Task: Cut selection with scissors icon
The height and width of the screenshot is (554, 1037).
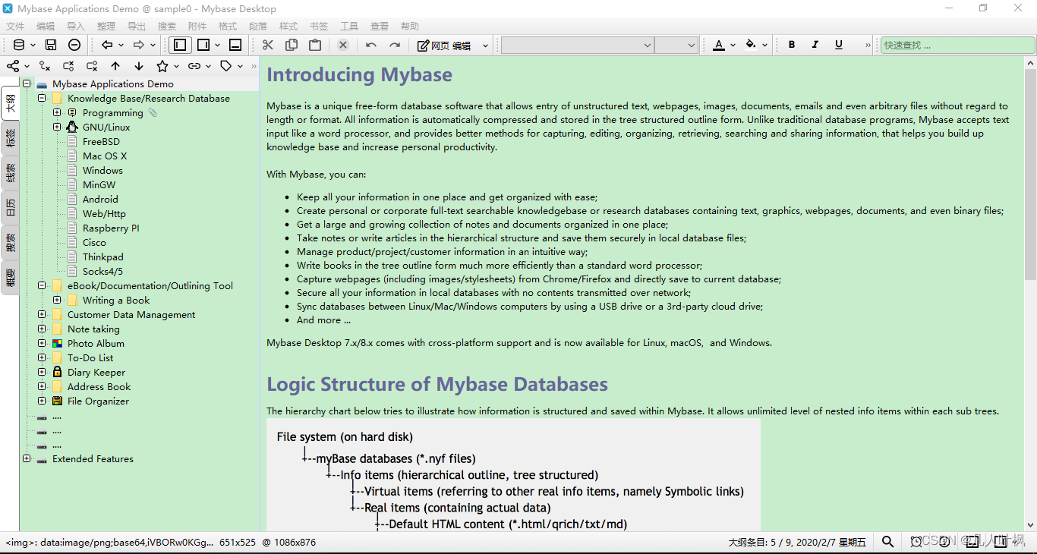Action: (268, 45)
